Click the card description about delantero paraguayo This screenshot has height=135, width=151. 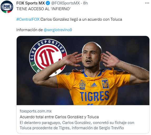(x=77, y=125)
